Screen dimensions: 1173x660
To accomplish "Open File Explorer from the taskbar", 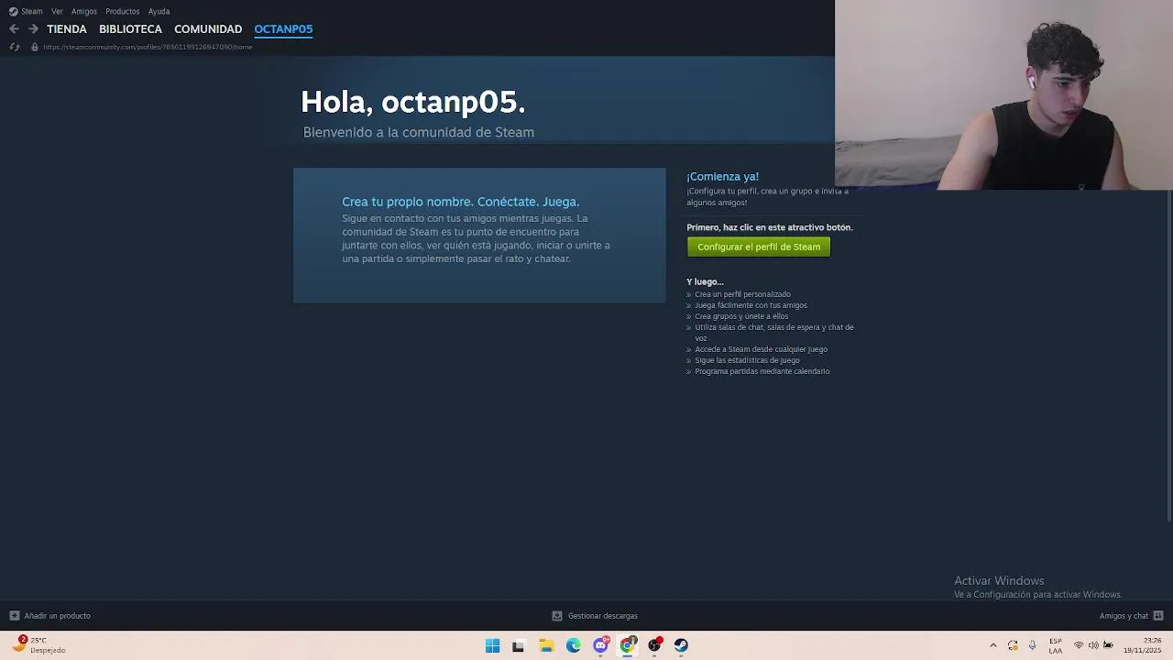I will 546,645.
